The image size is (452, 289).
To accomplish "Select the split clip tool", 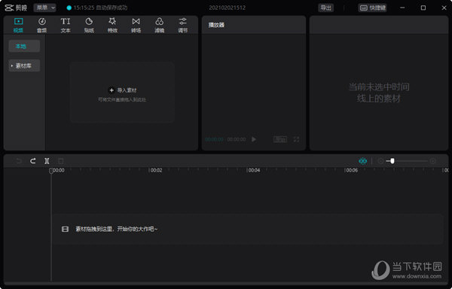I will point(47,161).
